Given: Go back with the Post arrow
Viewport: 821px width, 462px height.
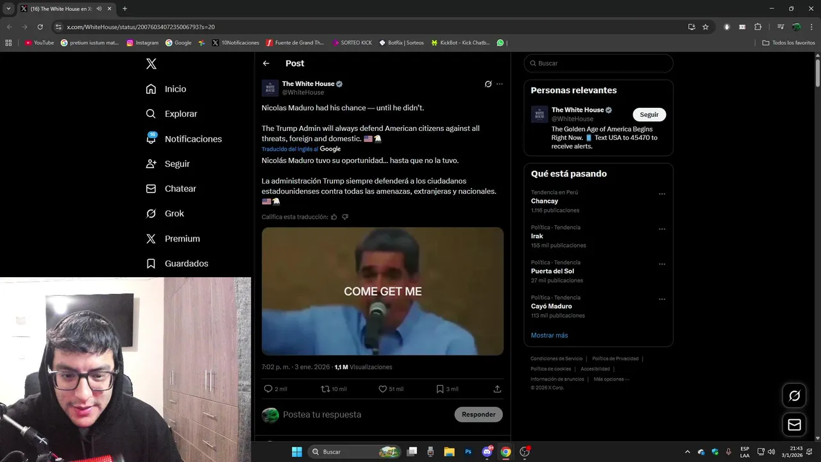Looking at the screenshot, I should coord(266,64).
